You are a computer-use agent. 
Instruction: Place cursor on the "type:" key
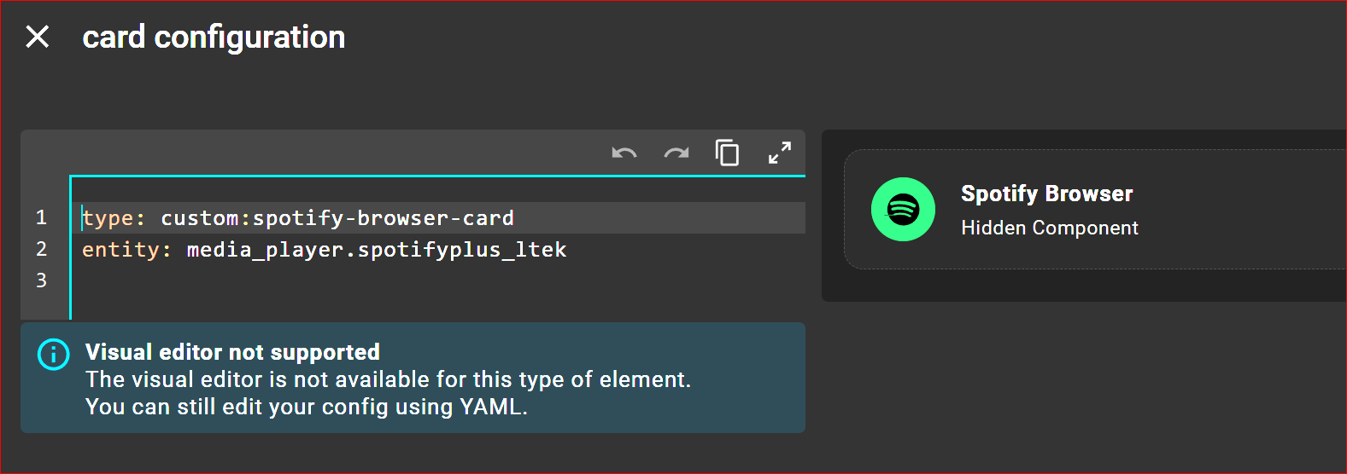click(108, 218)
